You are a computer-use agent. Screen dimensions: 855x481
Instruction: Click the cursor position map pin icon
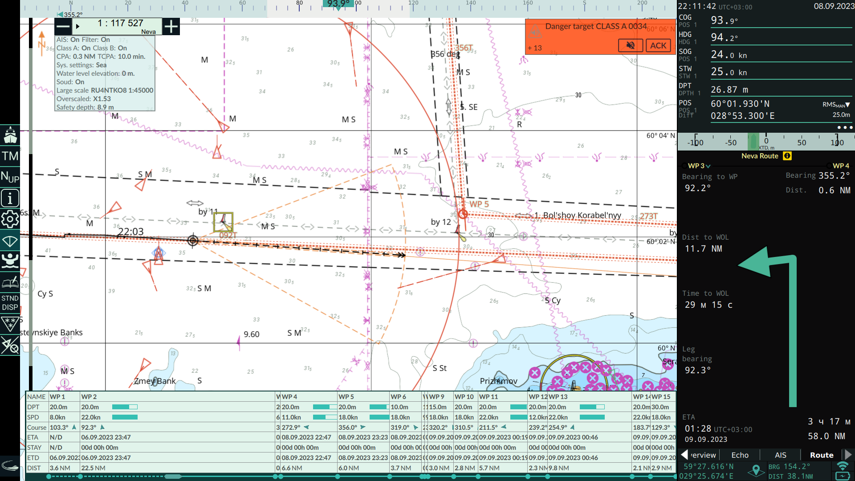click(756, 471)
